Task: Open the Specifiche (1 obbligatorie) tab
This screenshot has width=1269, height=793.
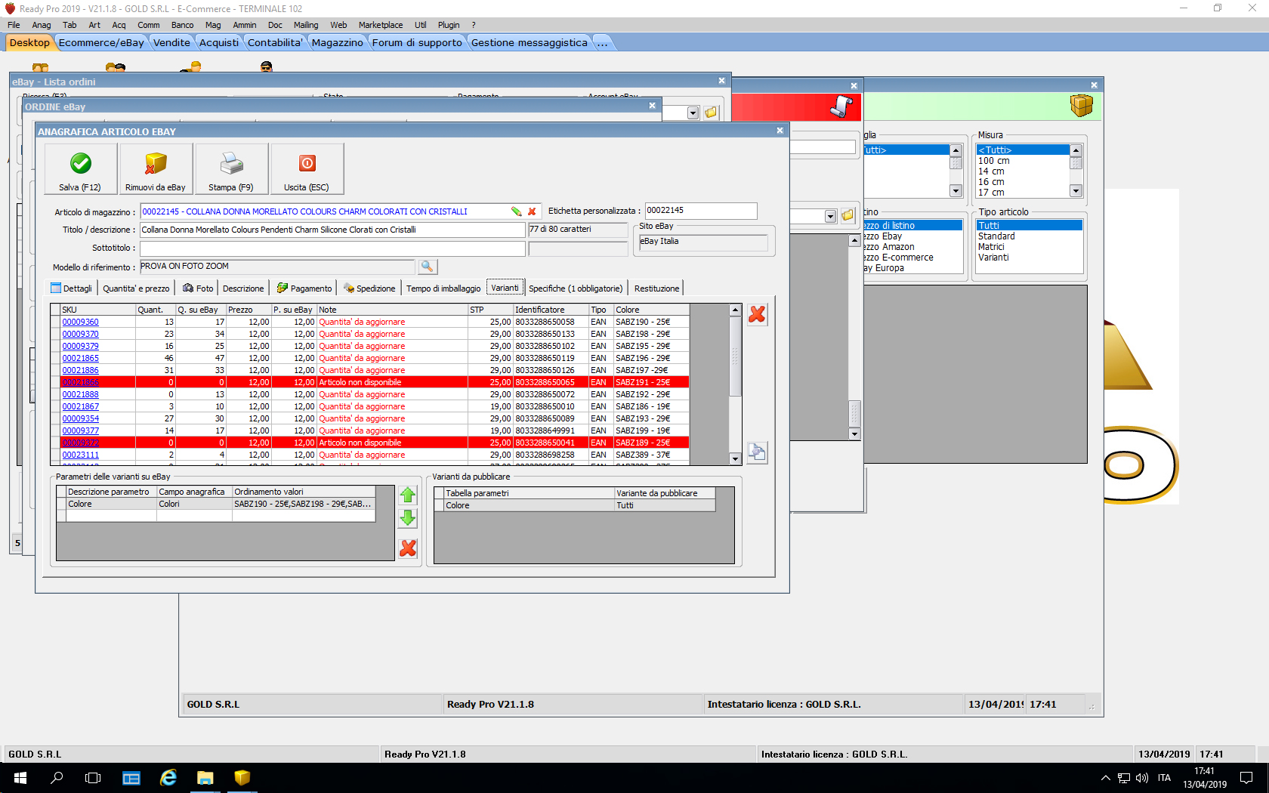Action: [576, 289]
